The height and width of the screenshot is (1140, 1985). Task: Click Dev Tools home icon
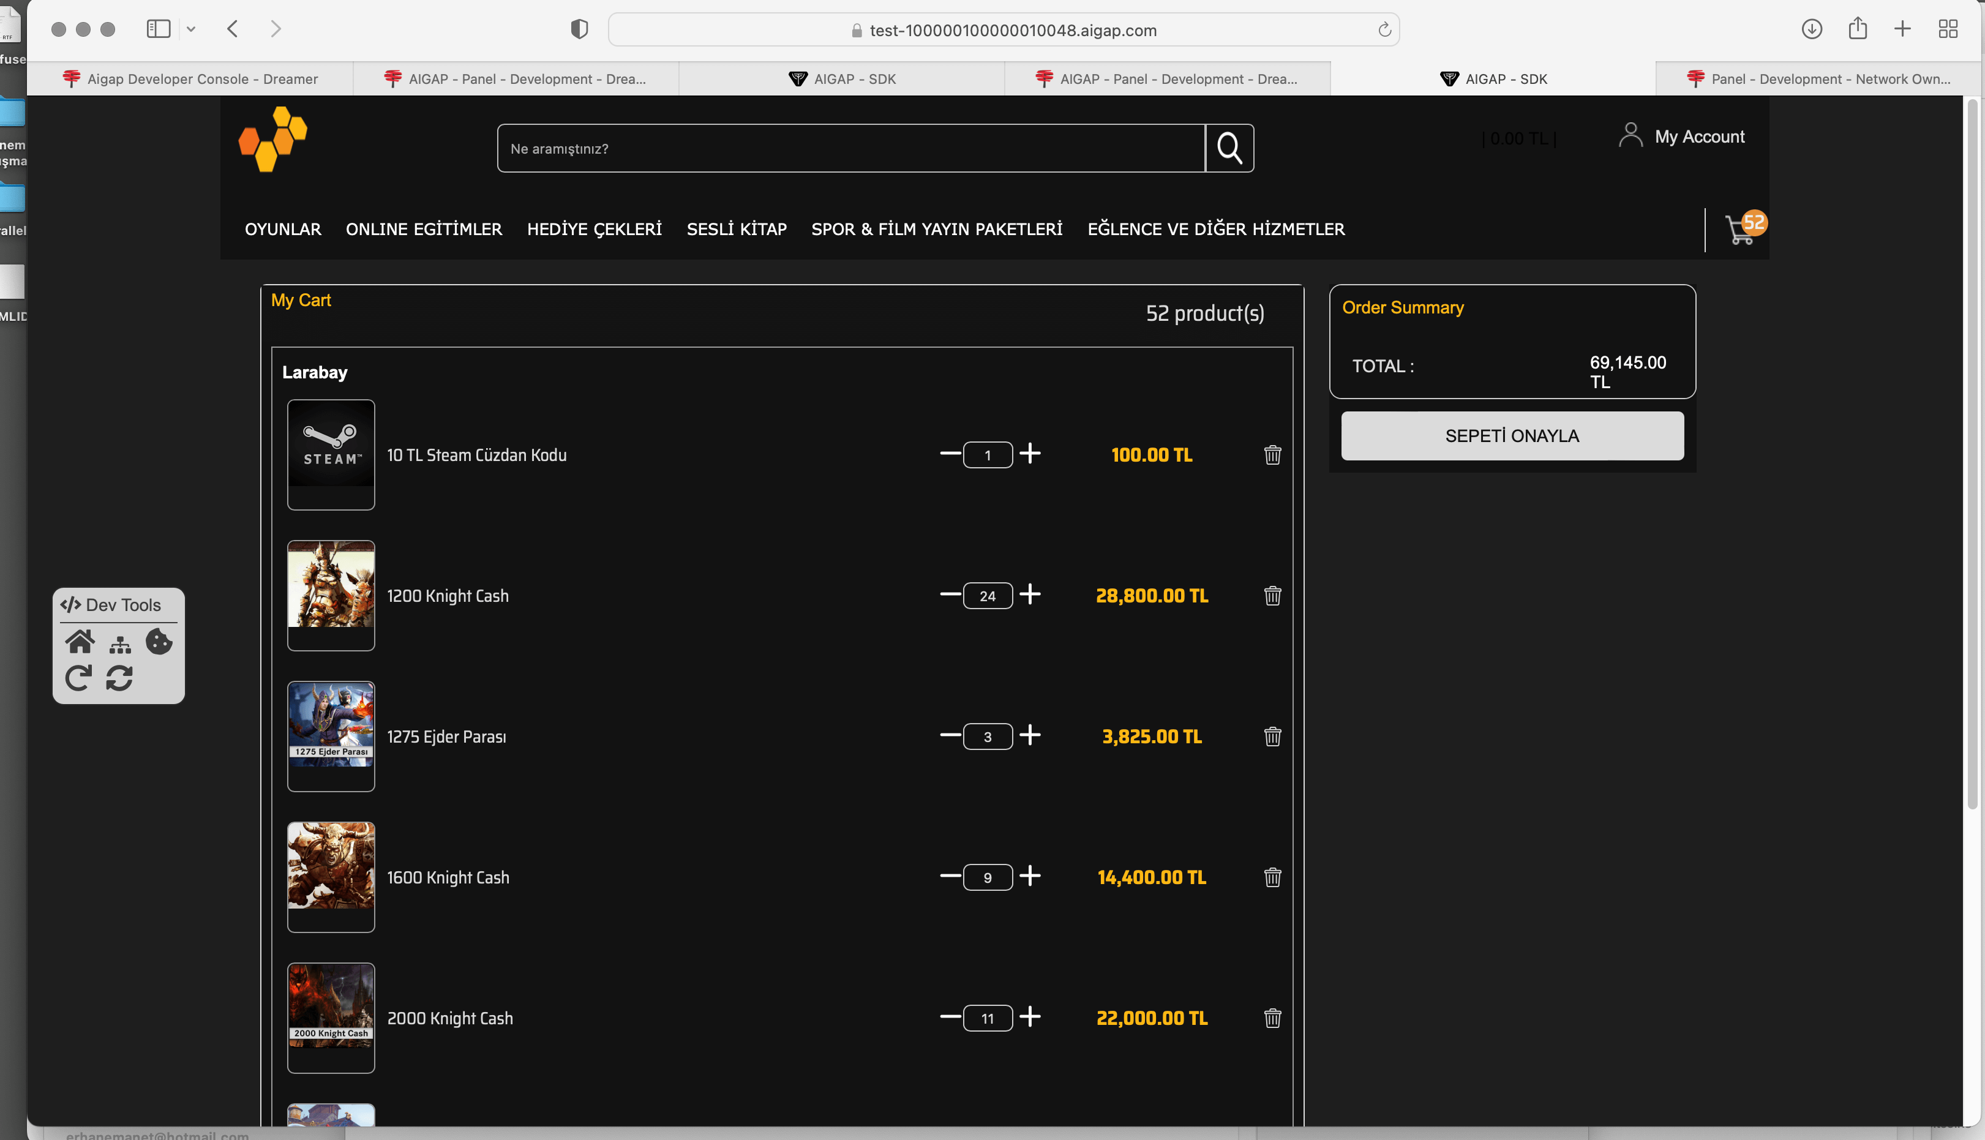click(x=80, y=642)
